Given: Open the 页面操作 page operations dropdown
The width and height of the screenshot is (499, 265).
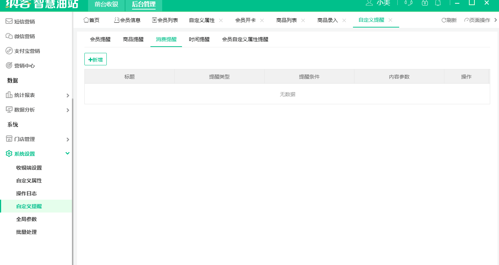Looking at the screenshot, I should (478, 21).
